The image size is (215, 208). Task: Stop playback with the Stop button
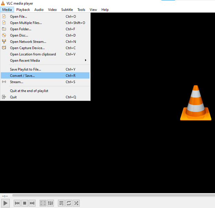(25, 203)
